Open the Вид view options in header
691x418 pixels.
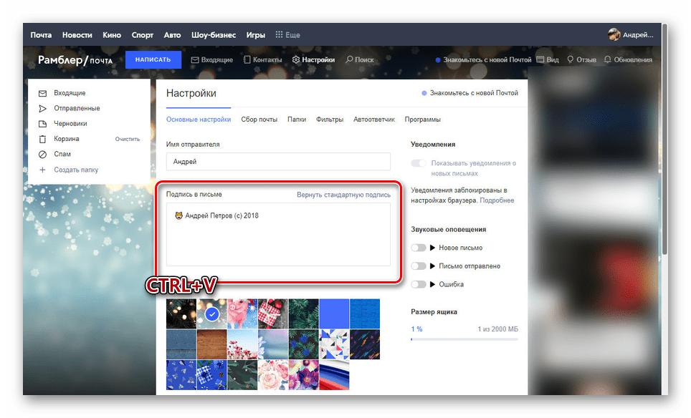pos(548,60)
